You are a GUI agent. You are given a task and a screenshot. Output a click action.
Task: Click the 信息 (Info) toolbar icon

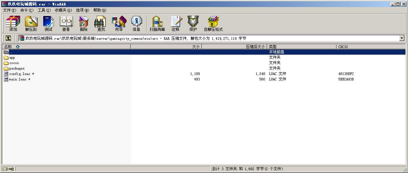click(136, 21)
